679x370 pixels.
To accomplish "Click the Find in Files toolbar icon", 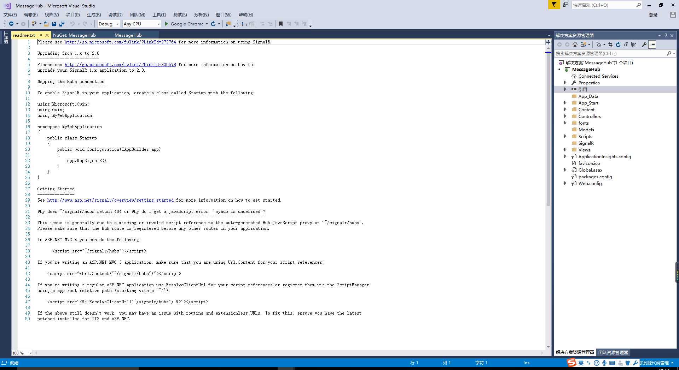I will [x=228, y=24].
